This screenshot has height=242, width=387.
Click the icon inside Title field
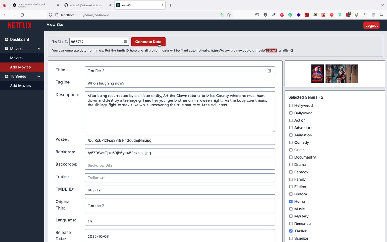[269, 71]
